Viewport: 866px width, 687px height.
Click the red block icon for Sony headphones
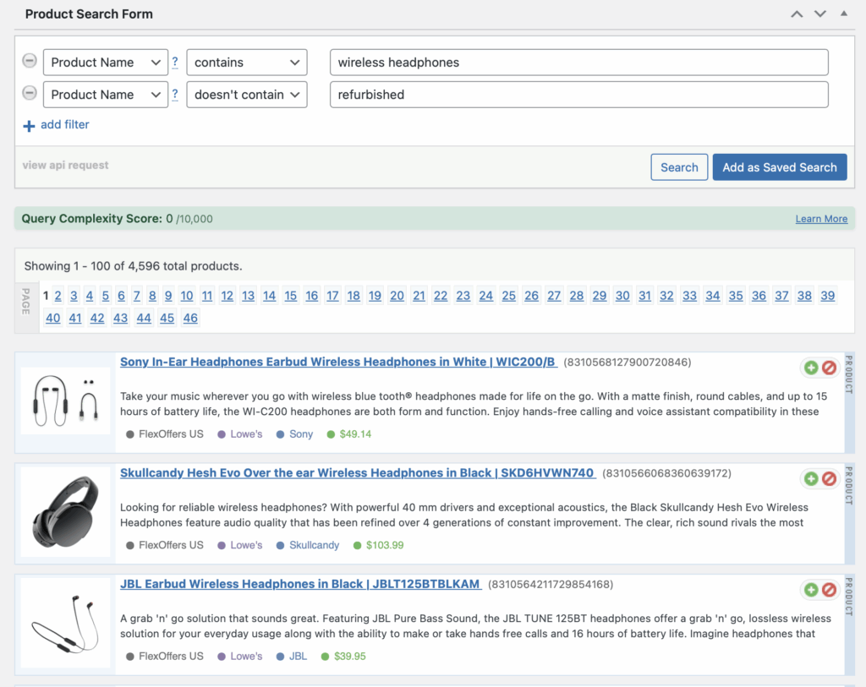829,368
